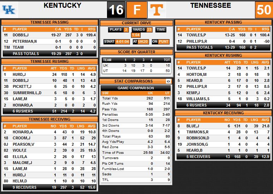The width and height of the screenshot is (273, 194).
Task: Click Tennessee's score of 50
Action: coord(264,10)
